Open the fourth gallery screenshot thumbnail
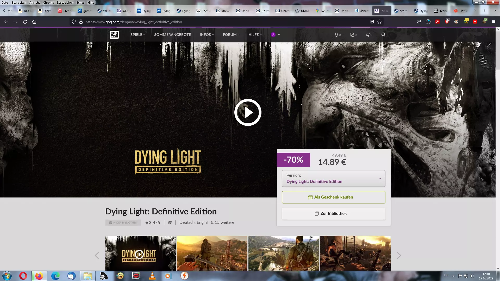The height and width of the screenshot is (281, 500). pos(355,253)
